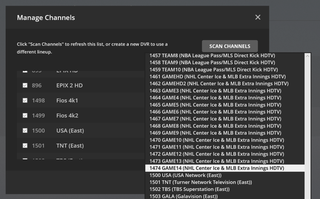The height and width of the screenshot is (199, 320).
Task: Click the Scan Channels button
Action: pos(230,46)
